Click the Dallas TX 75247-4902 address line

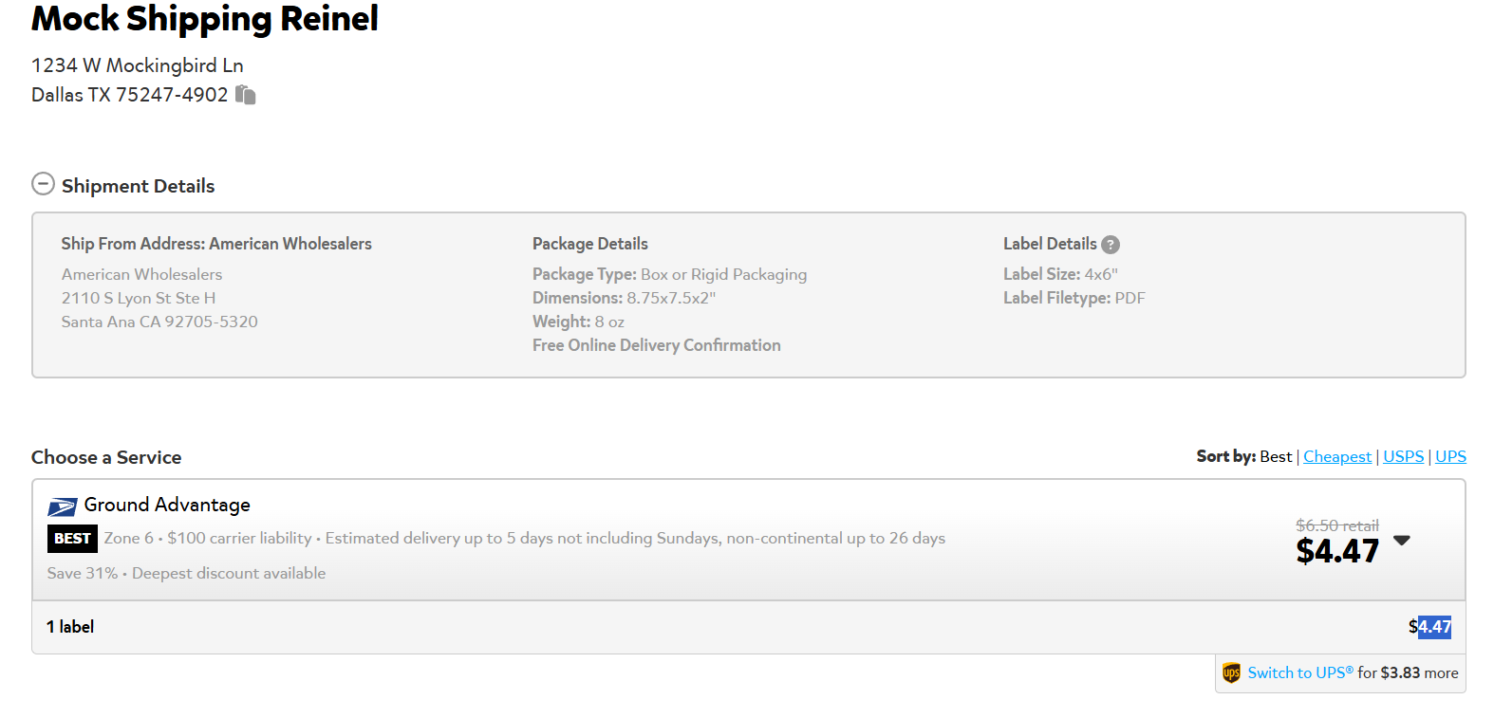(130, 95)
